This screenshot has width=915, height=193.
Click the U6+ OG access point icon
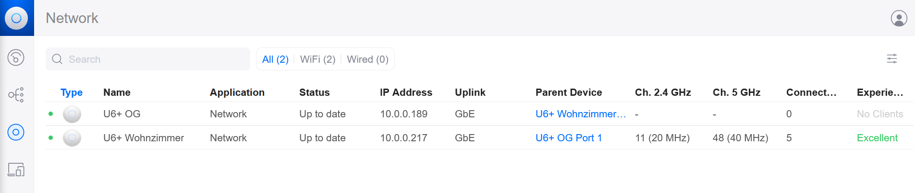point(72,114)
